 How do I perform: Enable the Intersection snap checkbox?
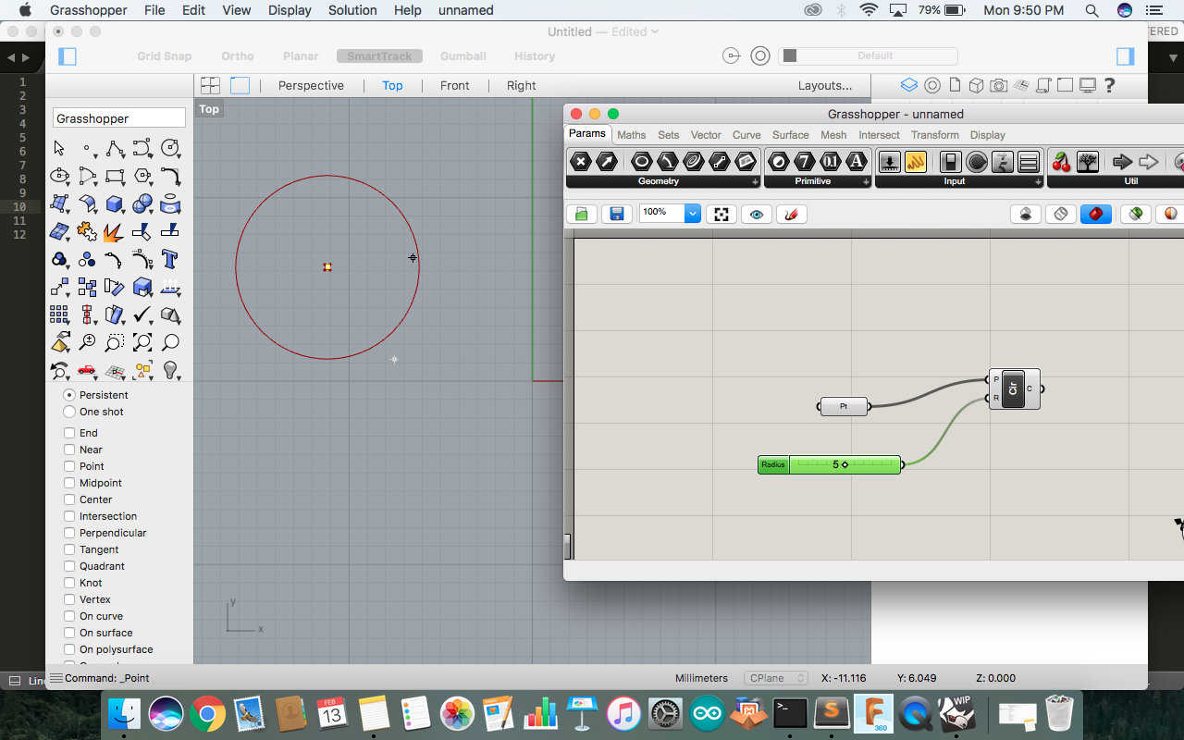point(69,516)
